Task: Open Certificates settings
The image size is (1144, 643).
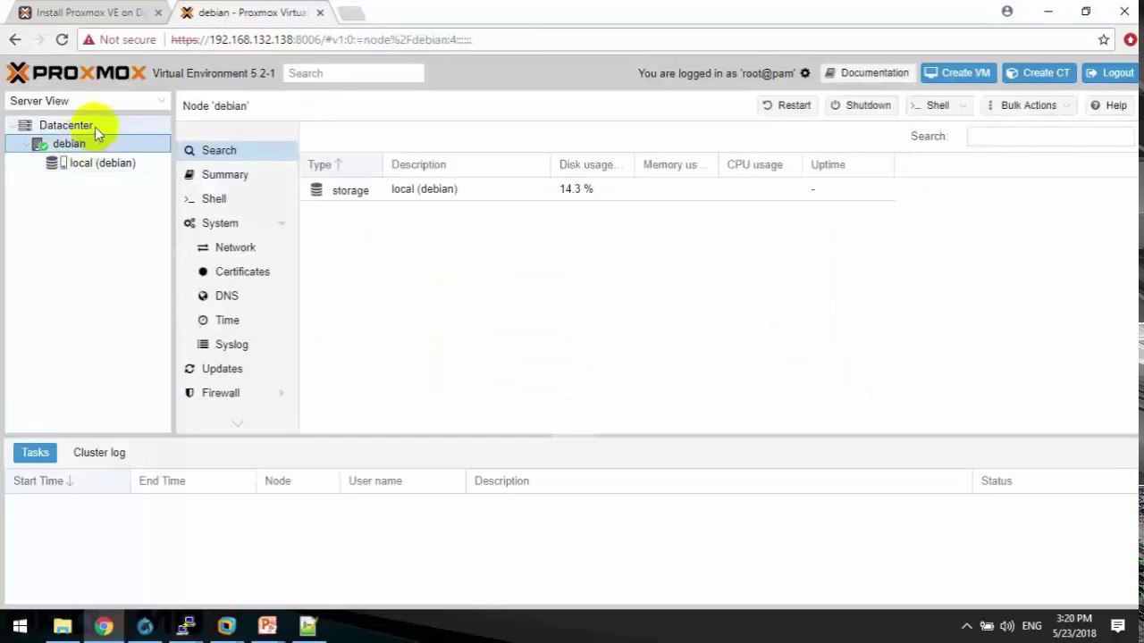Action: (x=242, y=271)
